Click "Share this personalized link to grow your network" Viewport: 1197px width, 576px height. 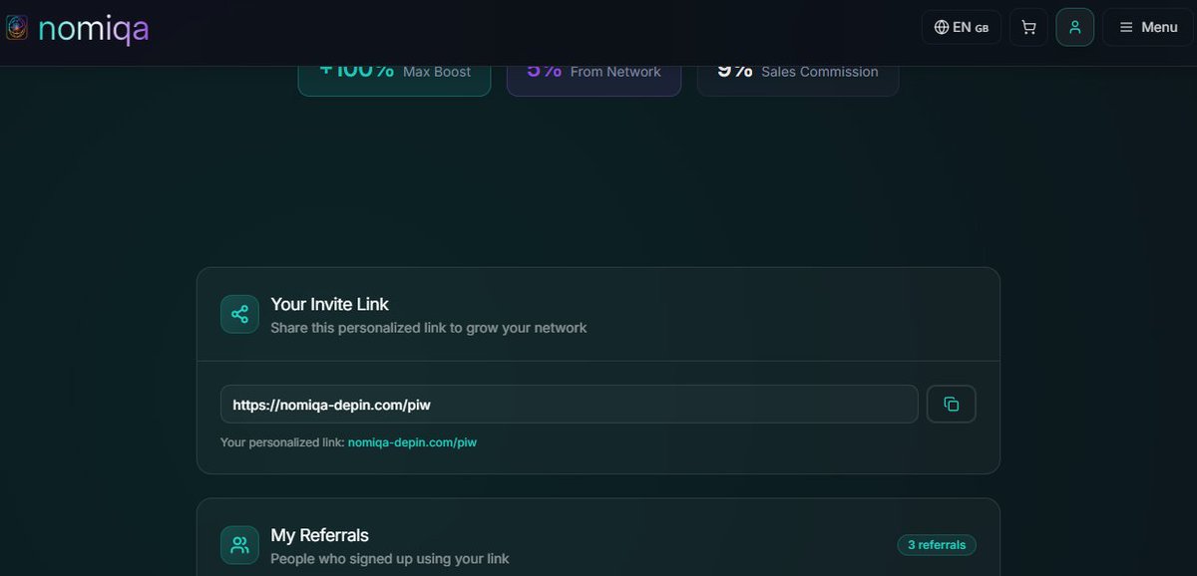[x=429, y=328]
